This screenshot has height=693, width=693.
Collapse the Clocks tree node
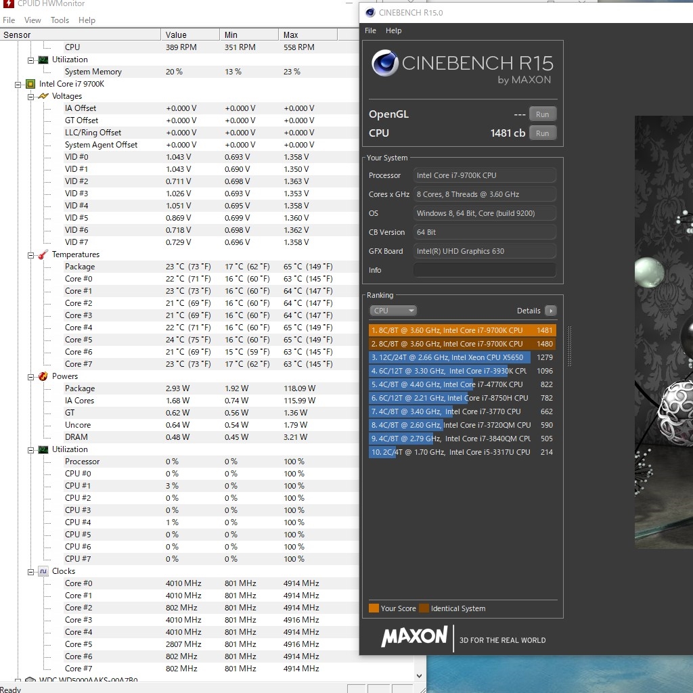click(x=30, y=571)
